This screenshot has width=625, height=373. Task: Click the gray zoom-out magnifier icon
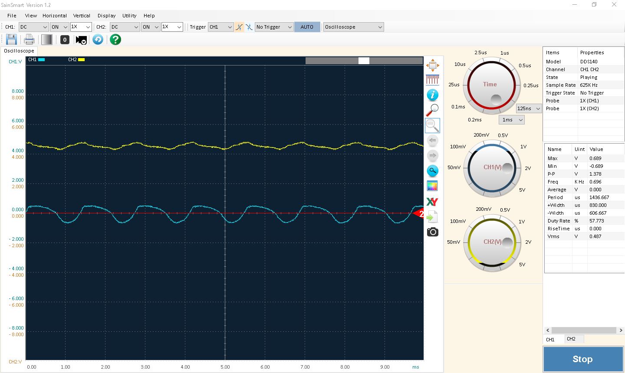coord(432,125)
